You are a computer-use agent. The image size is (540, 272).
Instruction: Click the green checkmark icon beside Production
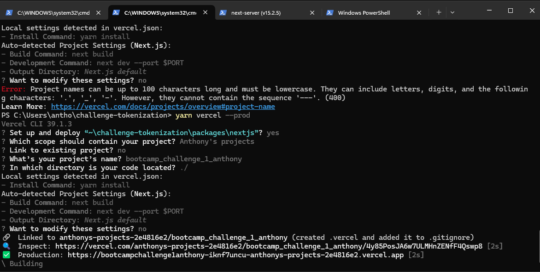click(6, 255)
